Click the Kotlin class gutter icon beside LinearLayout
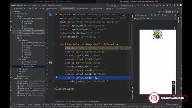The image size is (192, 108). click(x=50, y=15)
